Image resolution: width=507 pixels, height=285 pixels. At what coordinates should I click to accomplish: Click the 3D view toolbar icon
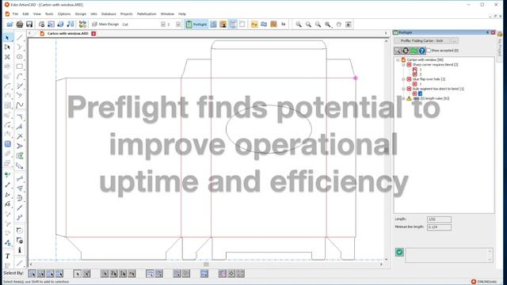click(60, 25)
